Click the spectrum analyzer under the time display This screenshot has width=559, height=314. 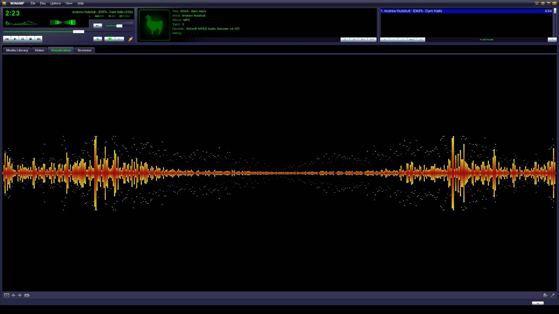coord(21,23)
